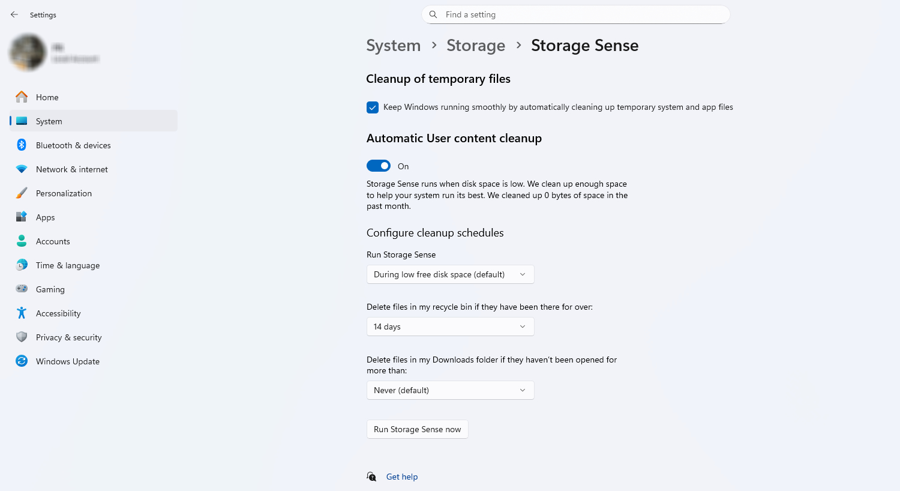Click the Run Storage Sense now button
900x491 pixels.
417,429
